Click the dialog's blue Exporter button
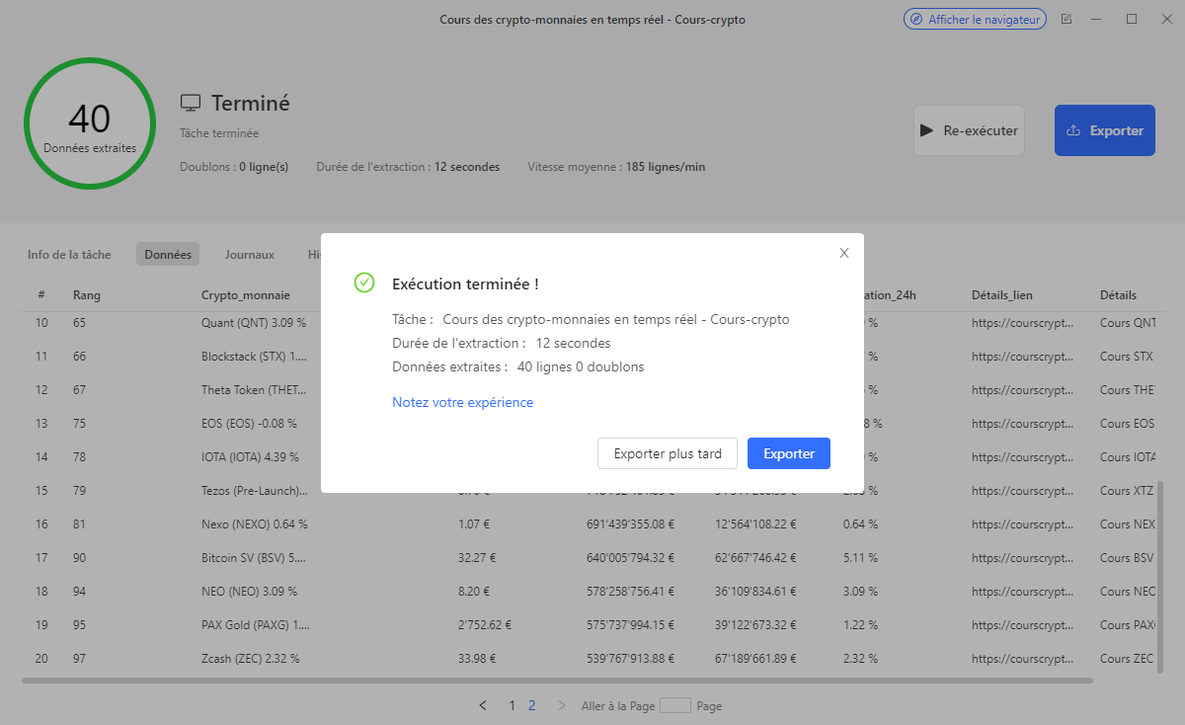Image resolution: width=1185 pixels, height=725 pixels. point(789,453)
